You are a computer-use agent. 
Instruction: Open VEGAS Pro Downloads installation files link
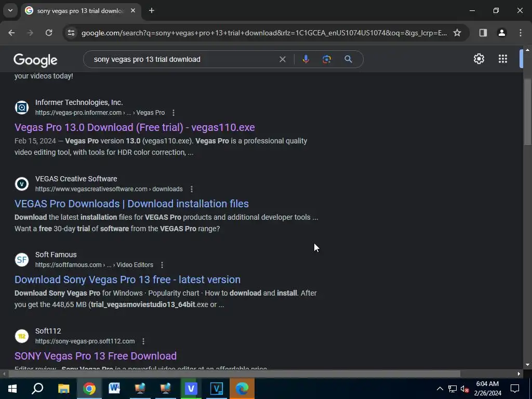point(131,204)
